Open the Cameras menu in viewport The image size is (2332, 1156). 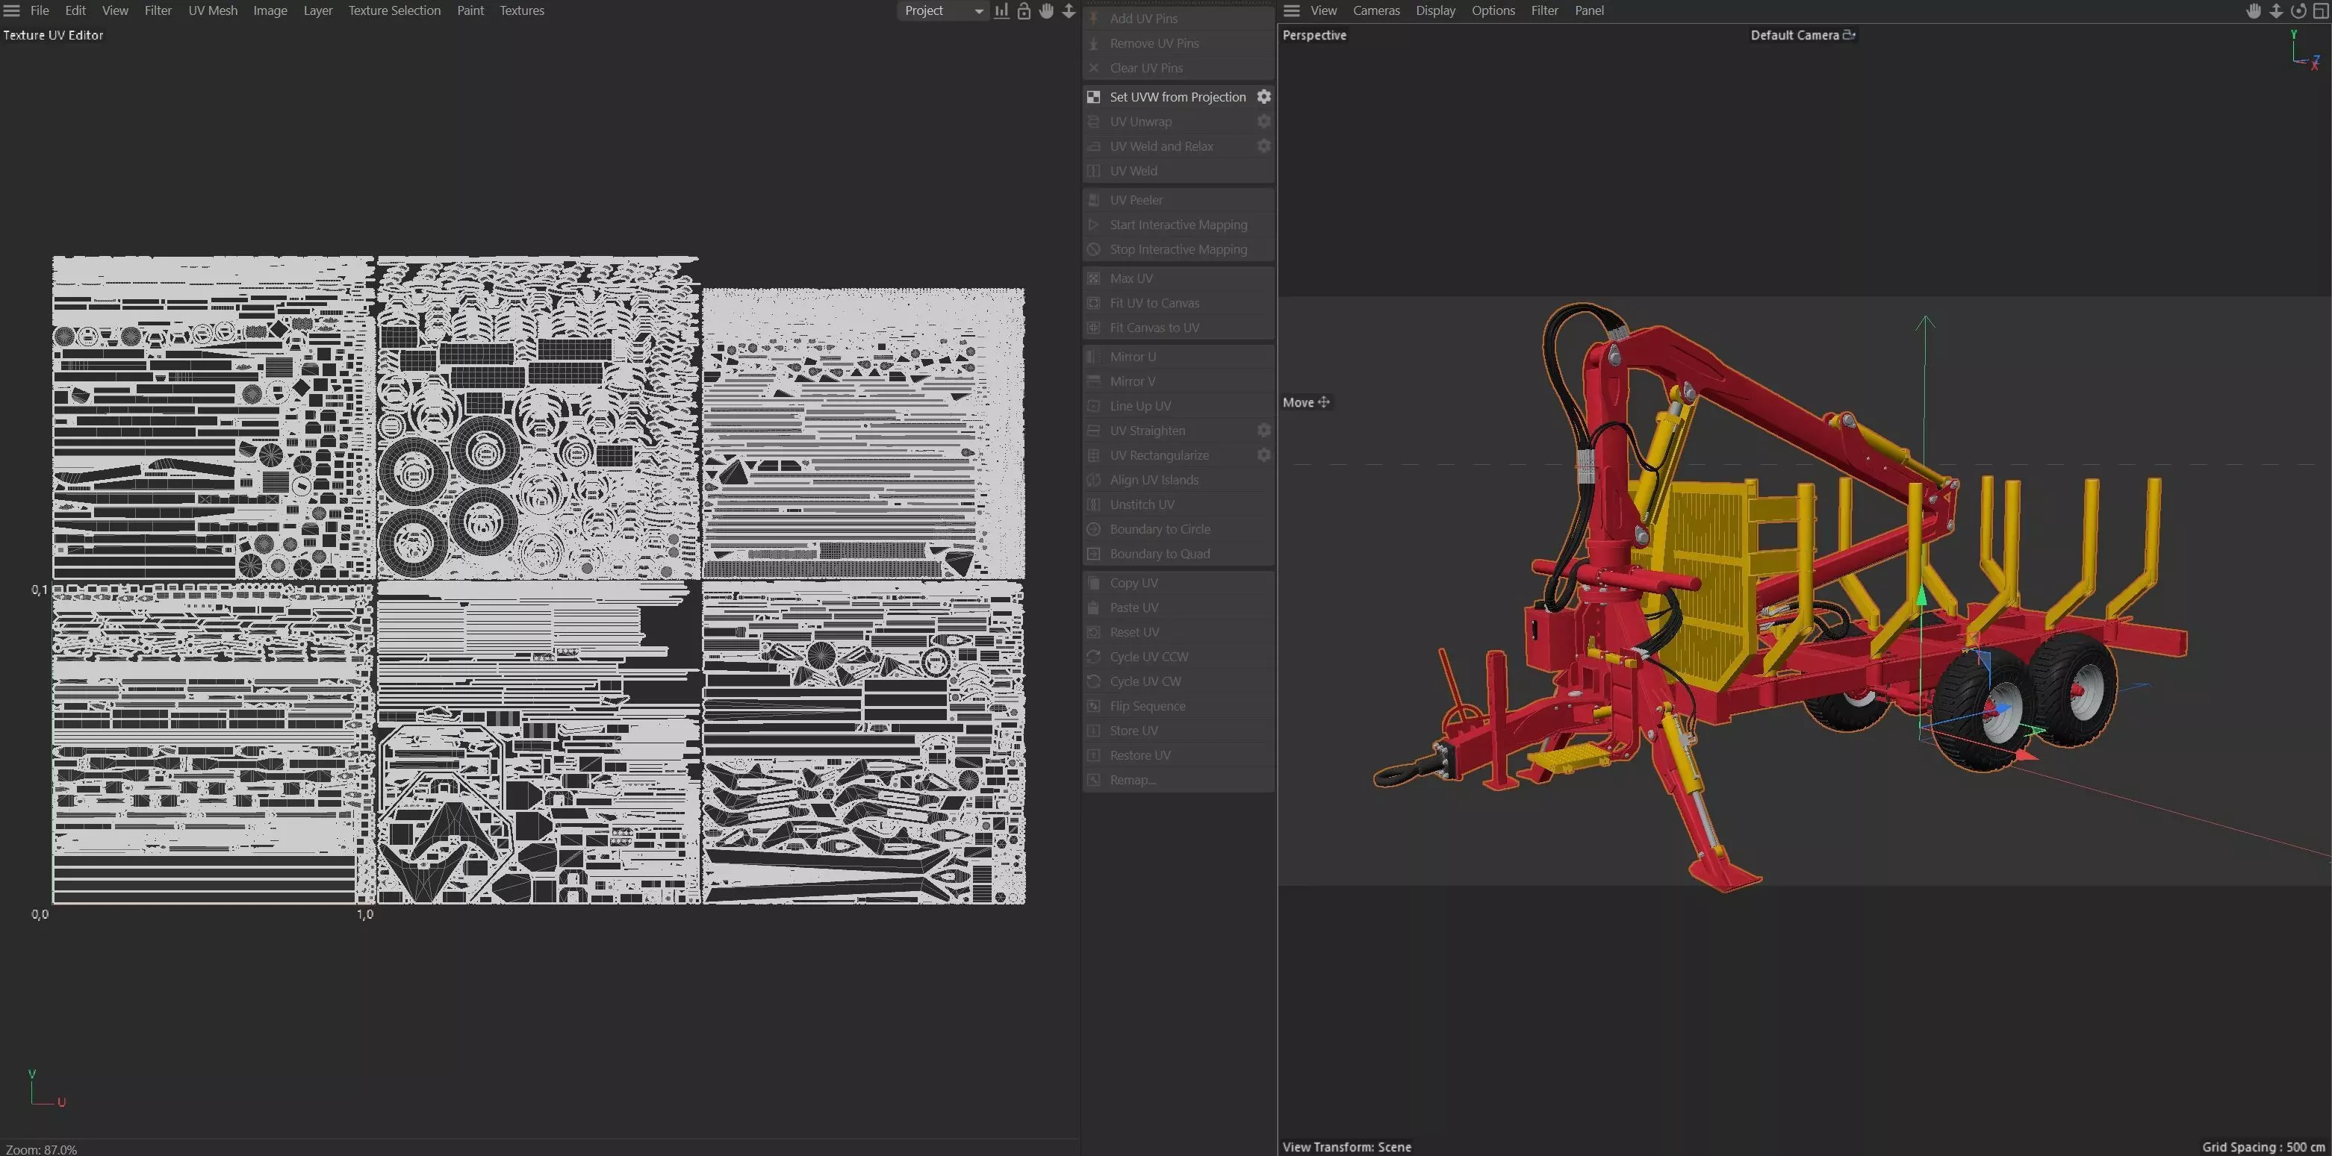pyautogui.click(x=1376, y=11)
